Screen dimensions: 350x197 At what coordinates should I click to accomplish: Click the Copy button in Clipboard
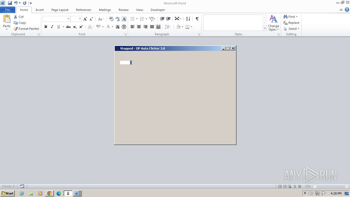[20, 23]
